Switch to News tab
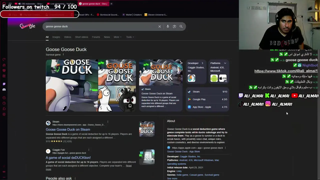 (x=107, y=37)
